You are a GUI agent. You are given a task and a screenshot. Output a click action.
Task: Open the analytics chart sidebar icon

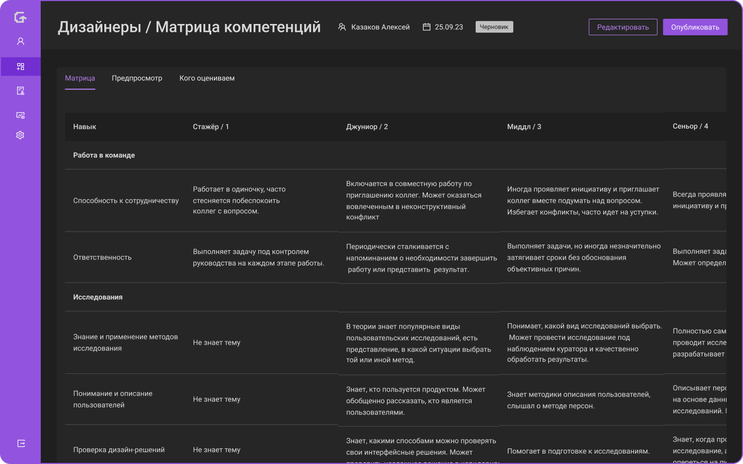20,115
